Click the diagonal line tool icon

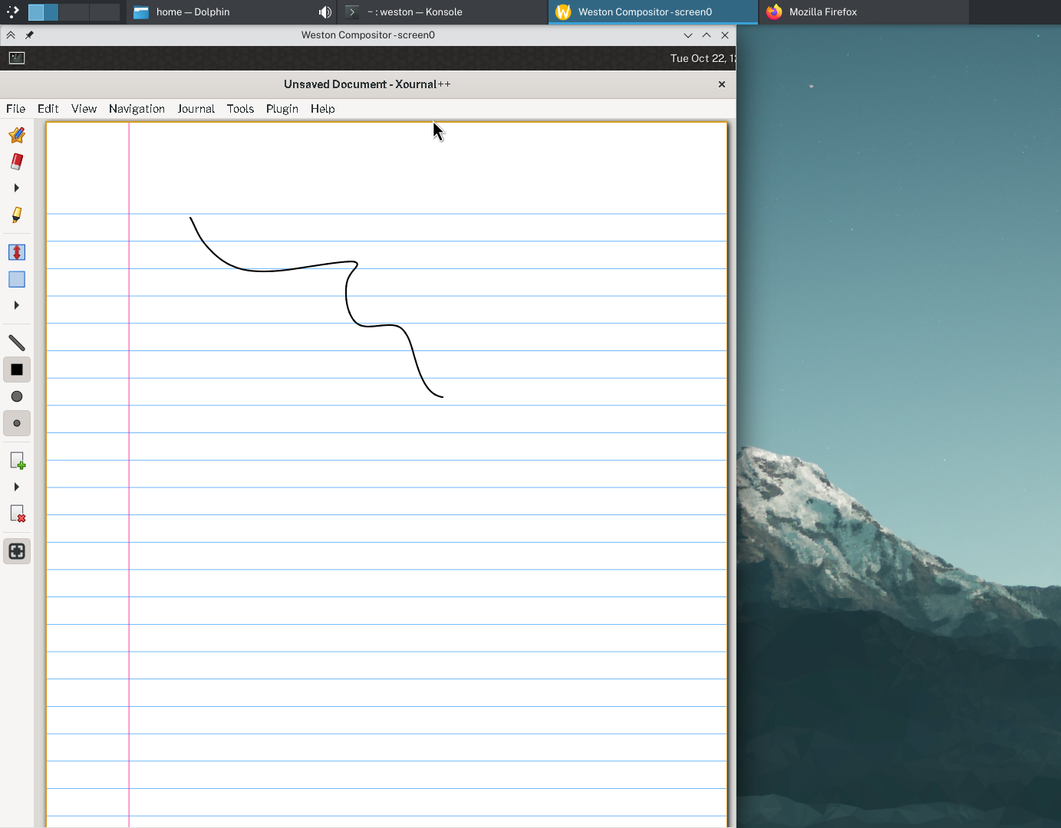point(17,343)
